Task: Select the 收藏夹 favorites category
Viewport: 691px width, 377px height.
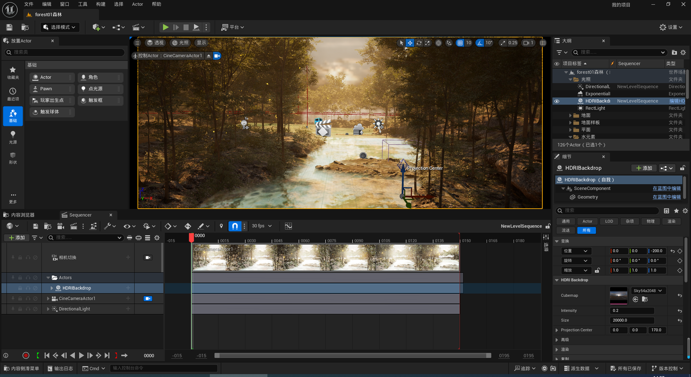Action: (13, 73)
